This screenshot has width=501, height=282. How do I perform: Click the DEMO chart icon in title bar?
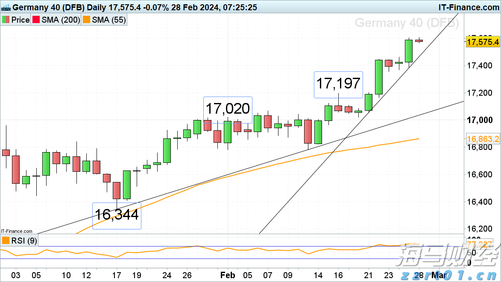point(6,7)
